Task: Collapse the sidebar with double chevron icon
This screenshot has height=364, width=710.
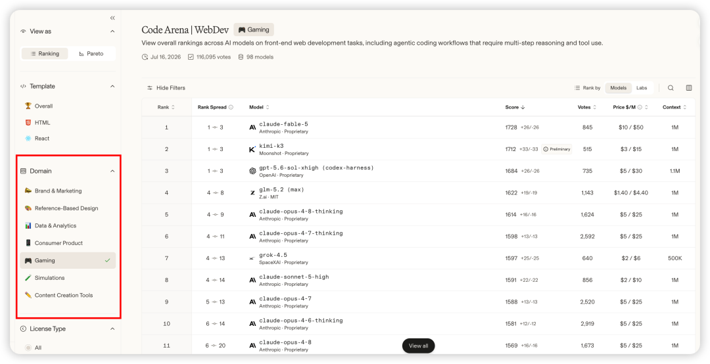Action: [112, 18]
